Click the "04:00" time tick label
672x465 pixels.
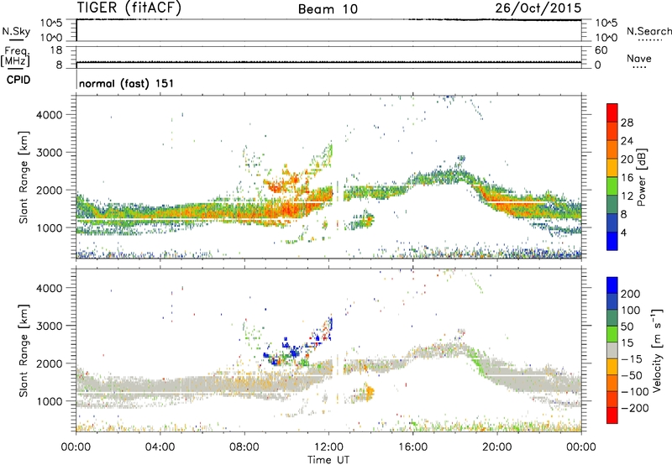(160, 447)
